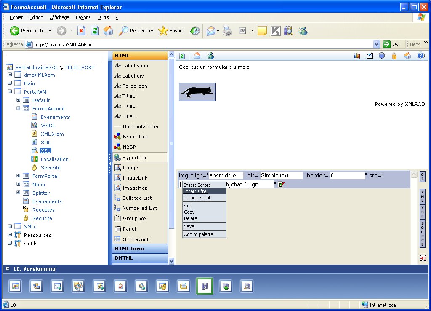Expand the dmdXMLAdm tree node
Image resolution: width=431 pixels, height=311 pixels.
tap(10, 75)
